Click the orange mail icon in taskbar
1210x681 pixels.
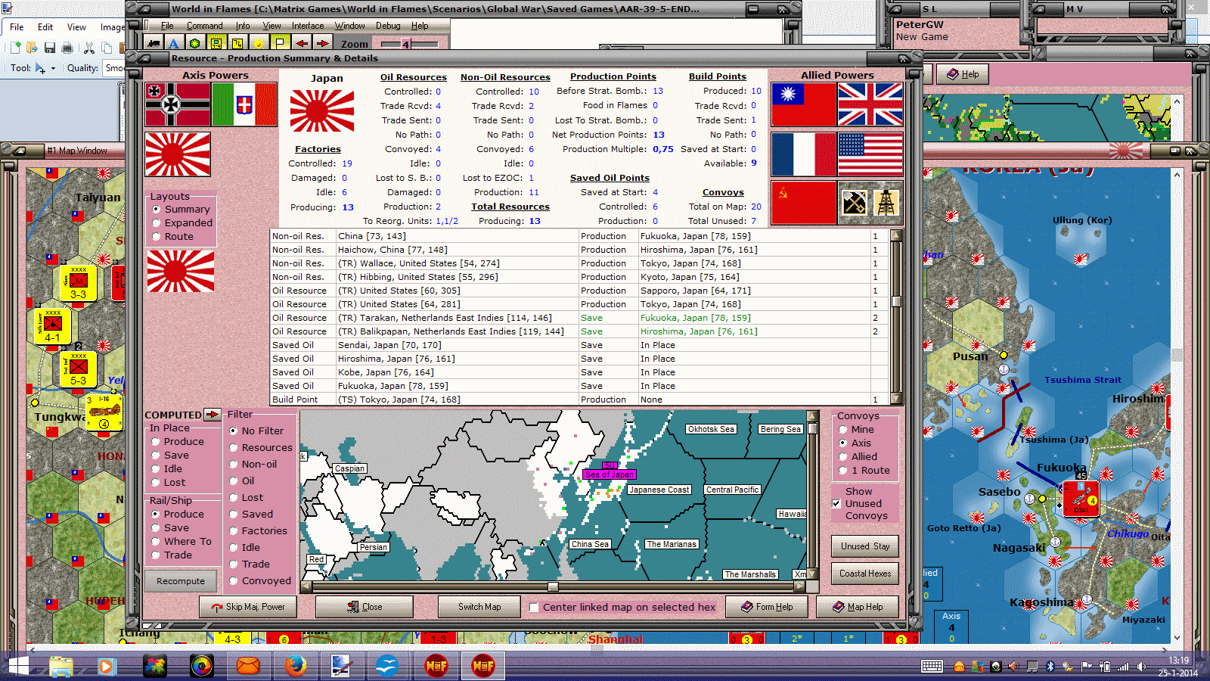coord(248,666)
